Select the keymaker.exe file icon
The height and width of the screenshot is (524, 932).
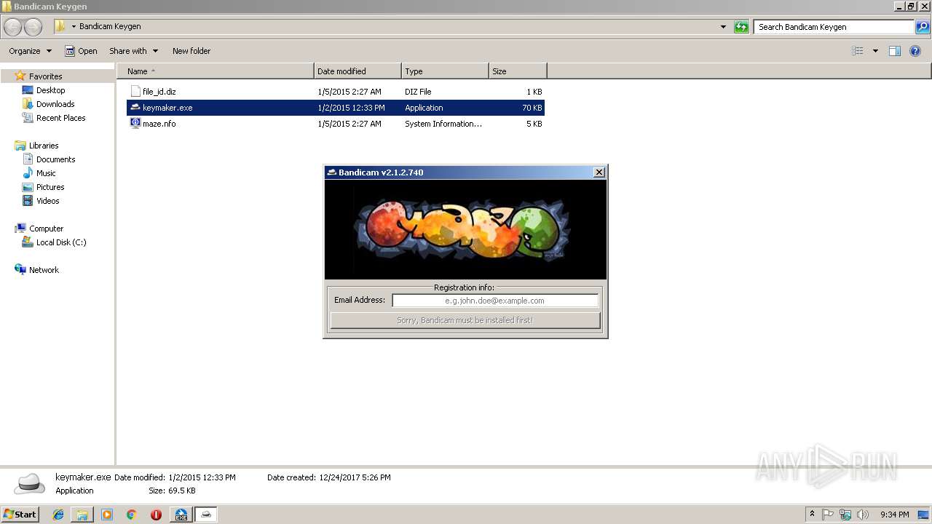coord(135,108)
